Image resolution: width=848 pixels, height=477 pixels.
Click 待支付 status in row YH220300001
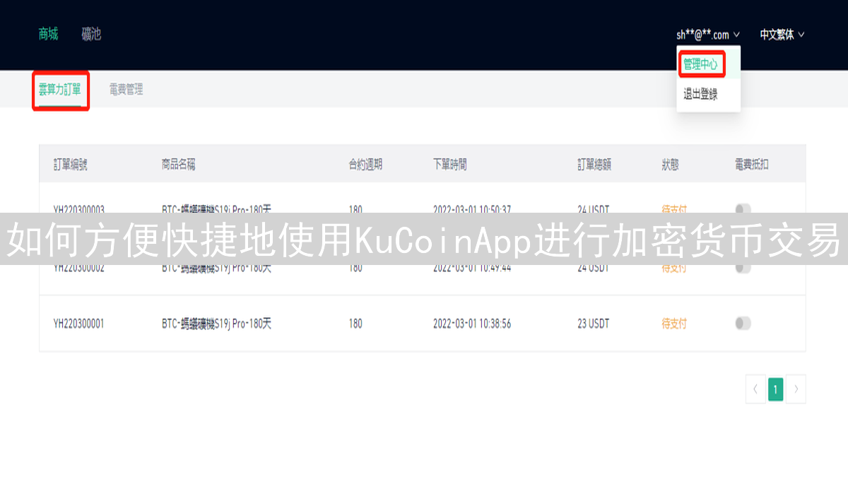[x=674, y=324]
